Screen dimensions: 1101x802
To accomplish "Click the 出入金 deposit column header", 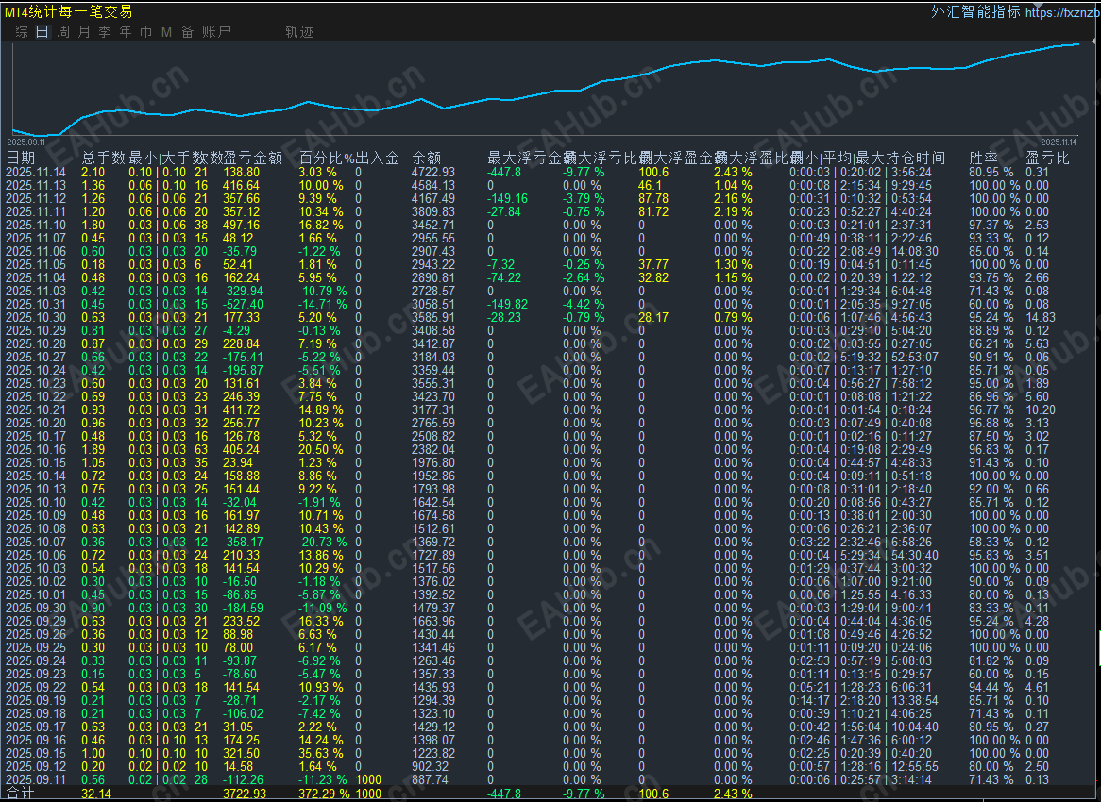I will 377,158.
